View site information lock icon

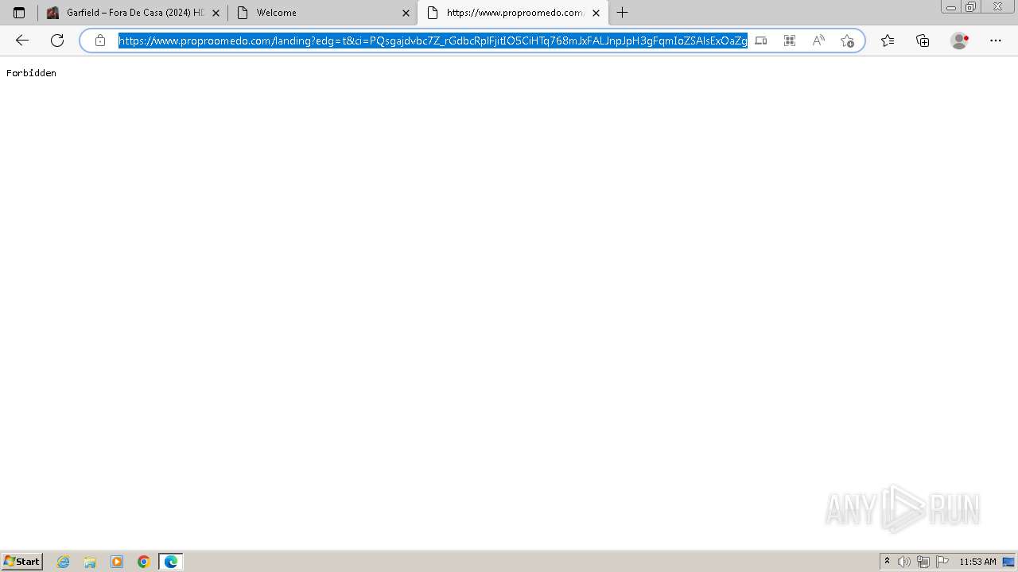[x=99, y=41]
